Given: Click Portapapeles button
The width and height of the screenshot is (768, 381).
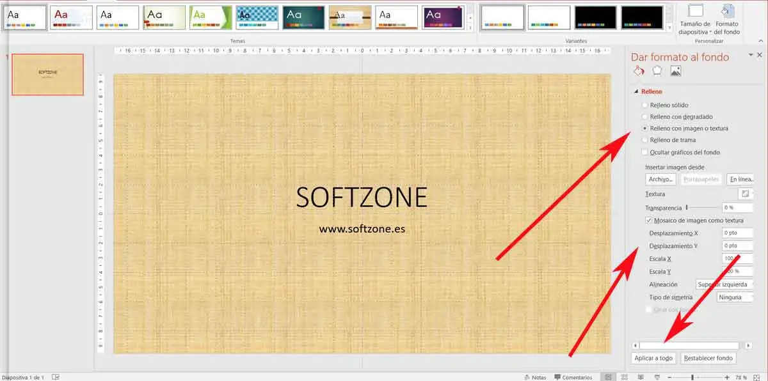Looking at the screenshot, I should [x=701, y=180].
